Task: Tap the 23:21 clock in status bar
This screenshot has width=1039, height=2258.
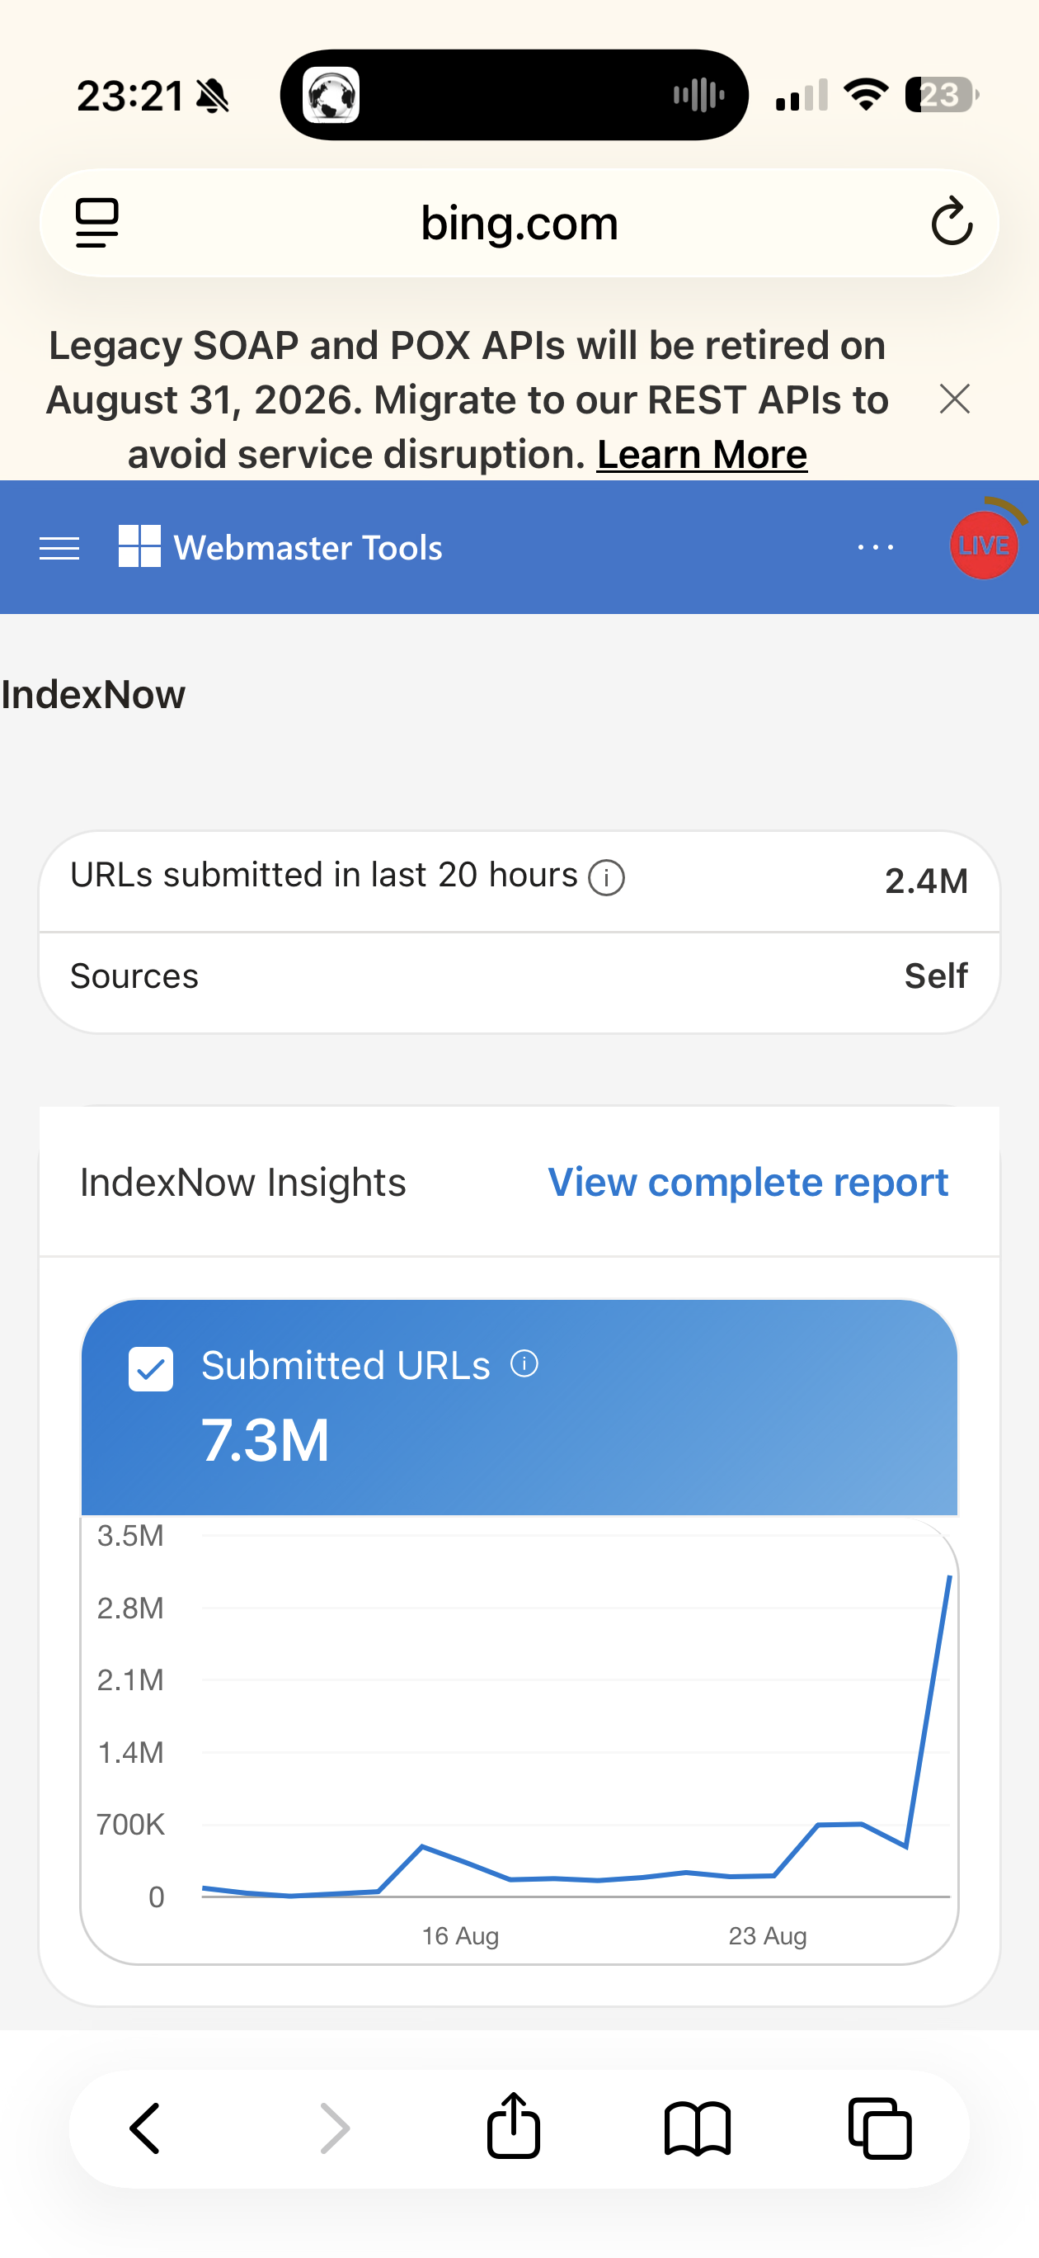Action: [130, 96]
